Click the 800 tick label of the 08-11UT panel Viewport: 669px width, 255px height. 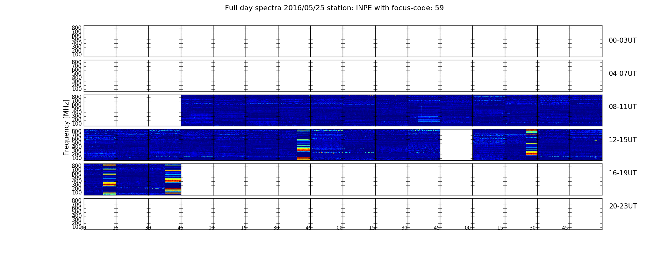pos(76,97)
